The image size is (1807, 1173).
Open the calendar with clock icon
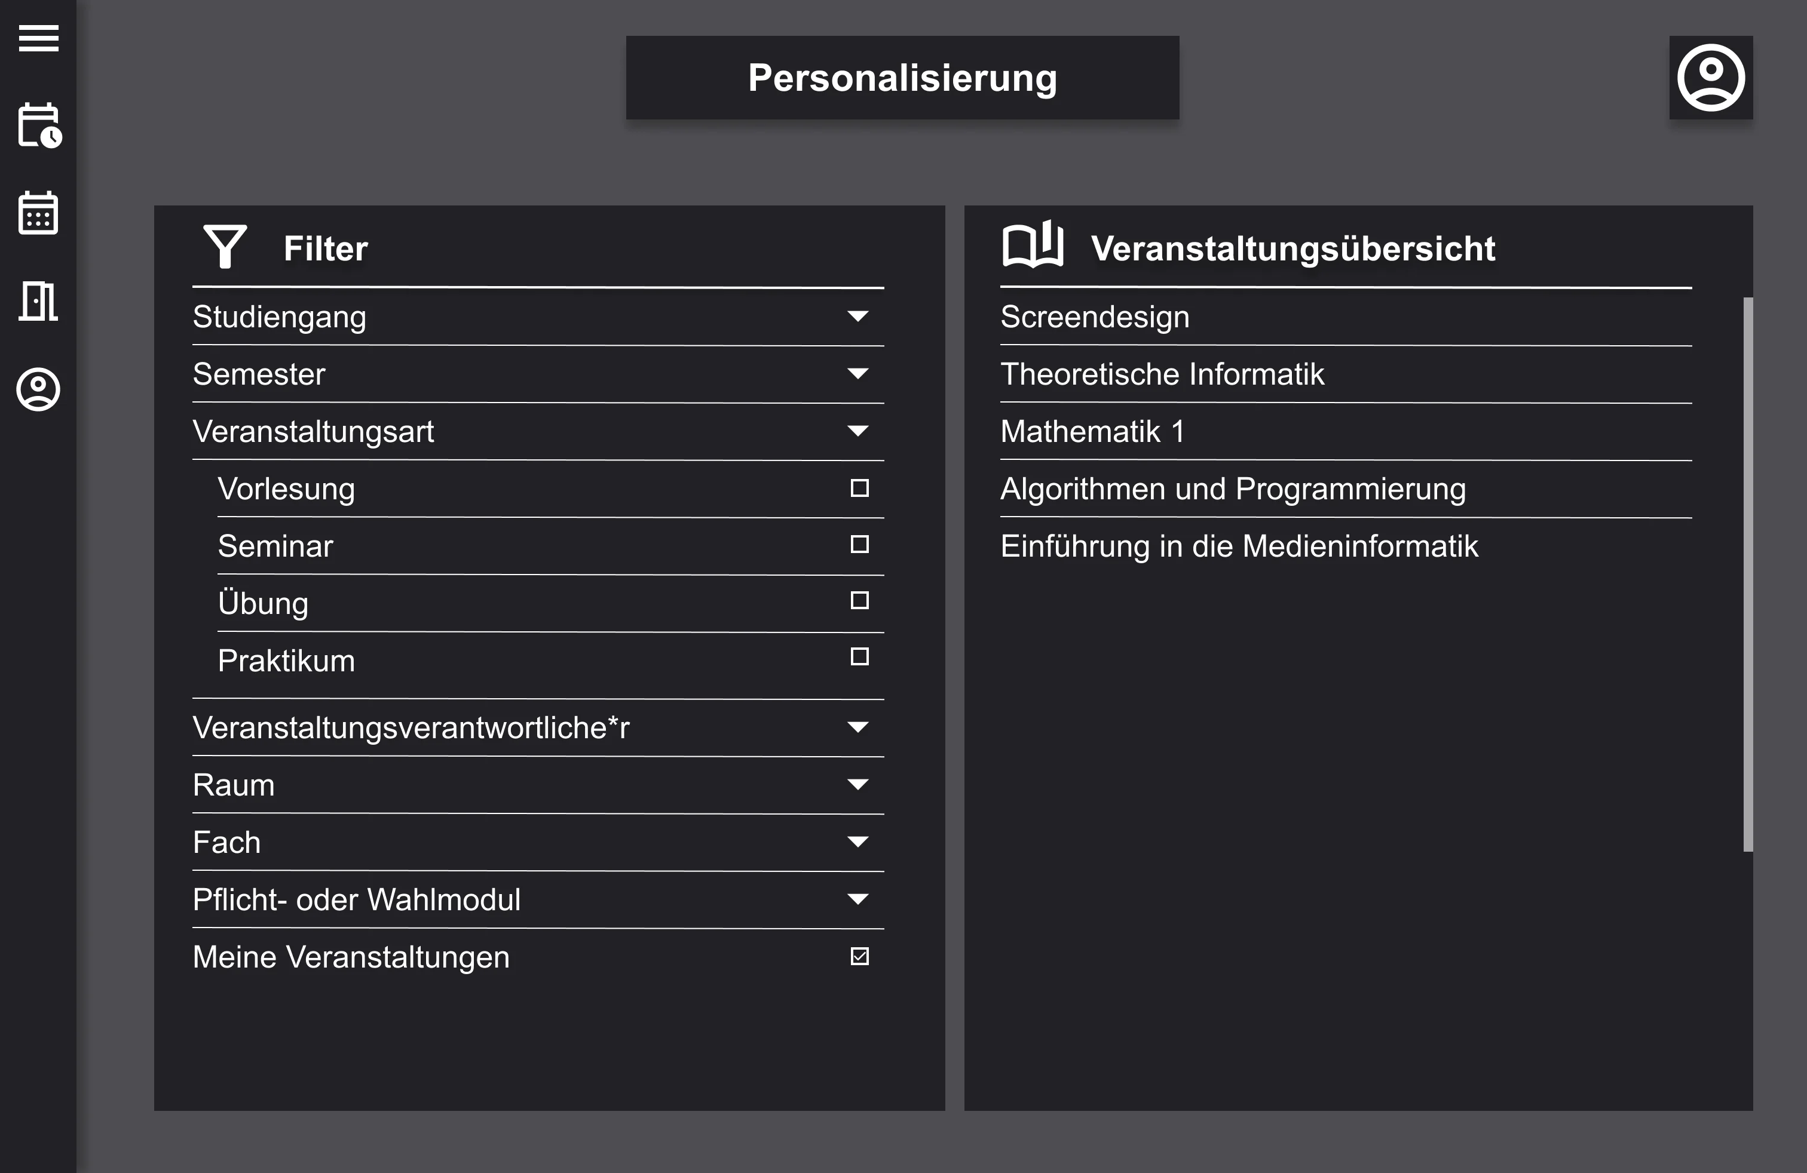[x=39, y=125]
